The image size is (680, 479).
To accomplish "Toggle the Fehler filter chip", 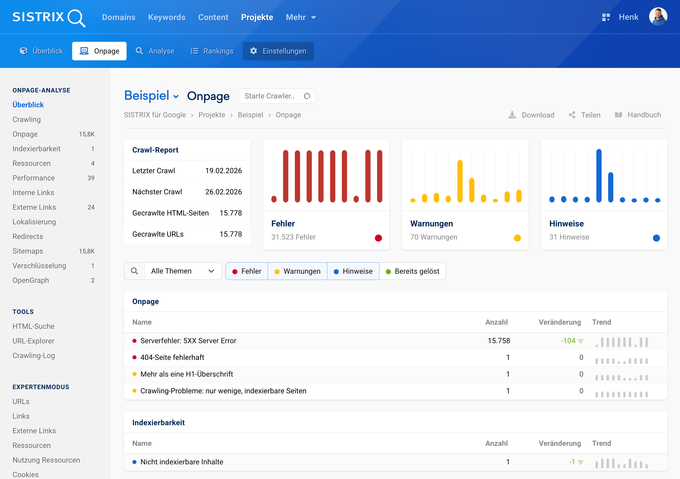I will coord(247,271).
